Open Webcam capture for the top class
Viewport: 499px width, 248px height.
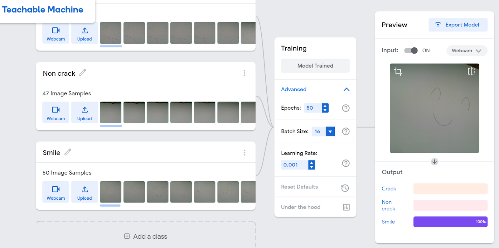tap(56, 33)
